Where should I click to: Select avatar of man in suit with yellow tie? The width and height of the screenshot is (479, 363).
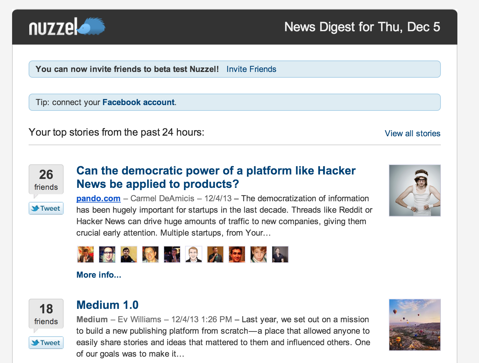[x=172, y=254]
